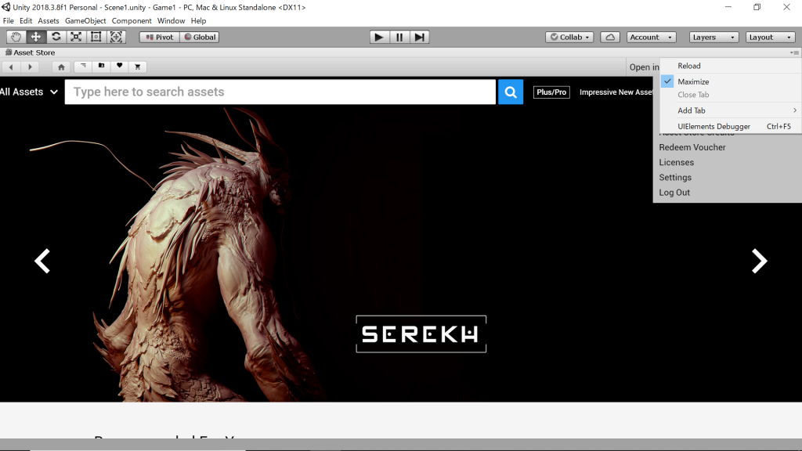Open the Edit menu

coord(26,21)
